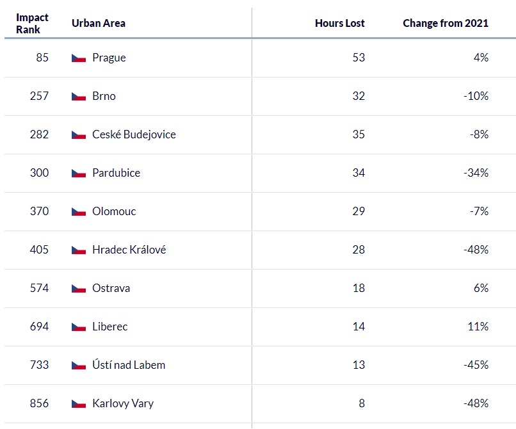
Task: Click the flag icon beside Hradec Králové
Action: click(79, 250)
